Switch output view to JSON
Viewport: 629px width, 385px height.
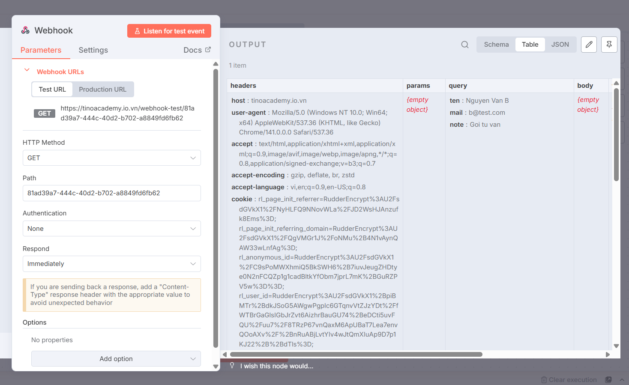[560, 45]
